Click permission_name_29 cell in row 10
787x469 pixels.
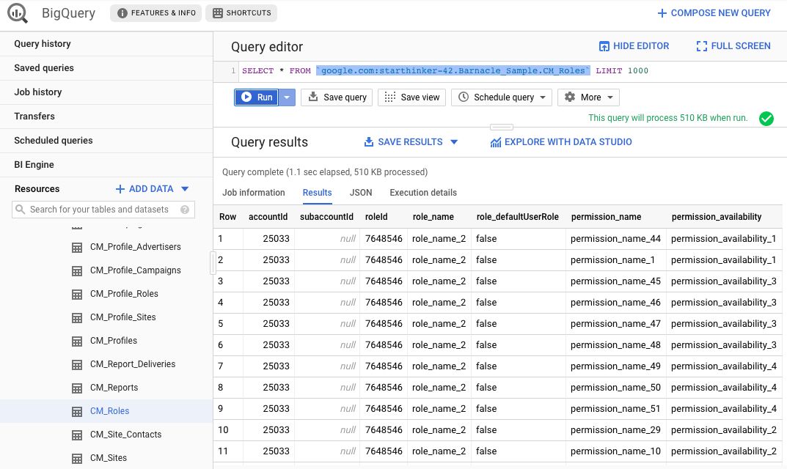[x=616, y=430]
